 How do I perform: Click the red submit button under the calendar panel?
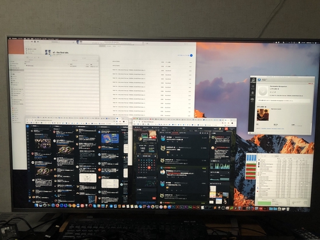click(x=154, y=198)
